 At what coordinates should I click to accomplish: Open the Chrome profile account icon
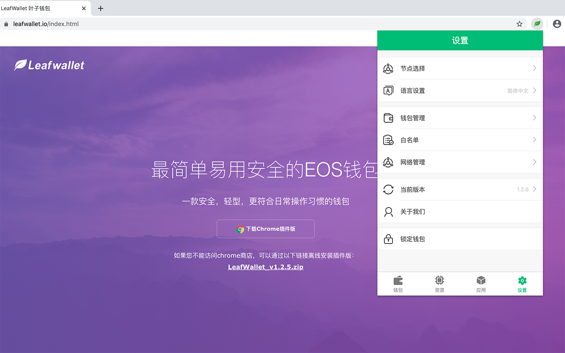(x=557, y=24)
